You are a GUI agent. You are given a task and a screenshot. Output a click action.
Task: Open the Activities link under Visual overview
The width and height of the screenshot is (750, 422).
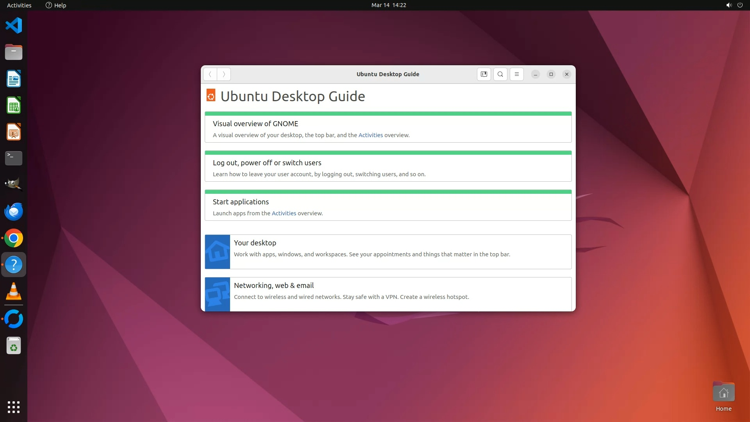(x=370, y=135)
